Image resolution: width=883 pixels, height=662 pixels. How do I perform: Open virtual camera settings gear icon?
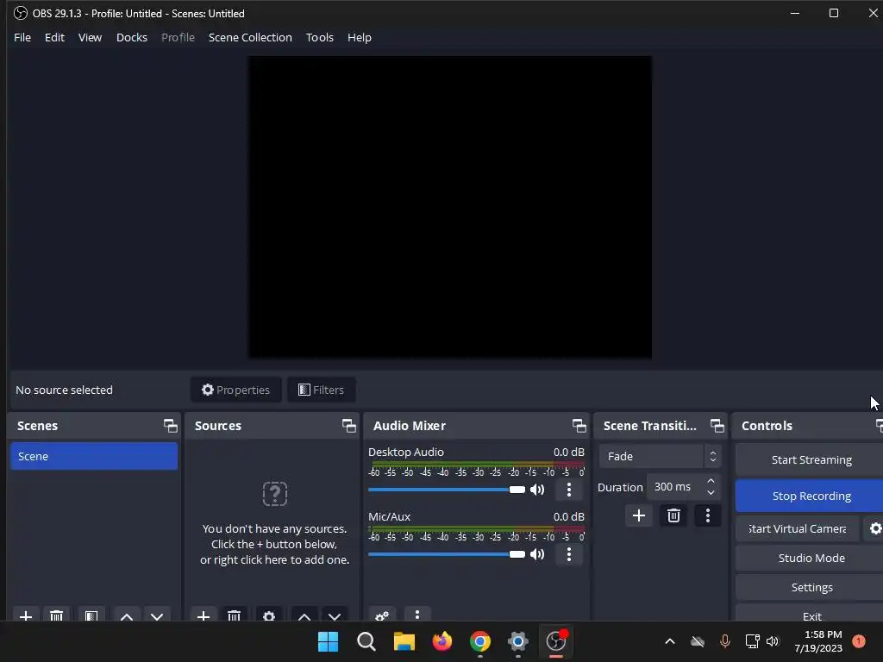875,528
